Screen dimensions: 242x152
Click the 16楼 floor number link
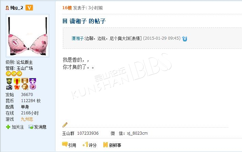67,8
